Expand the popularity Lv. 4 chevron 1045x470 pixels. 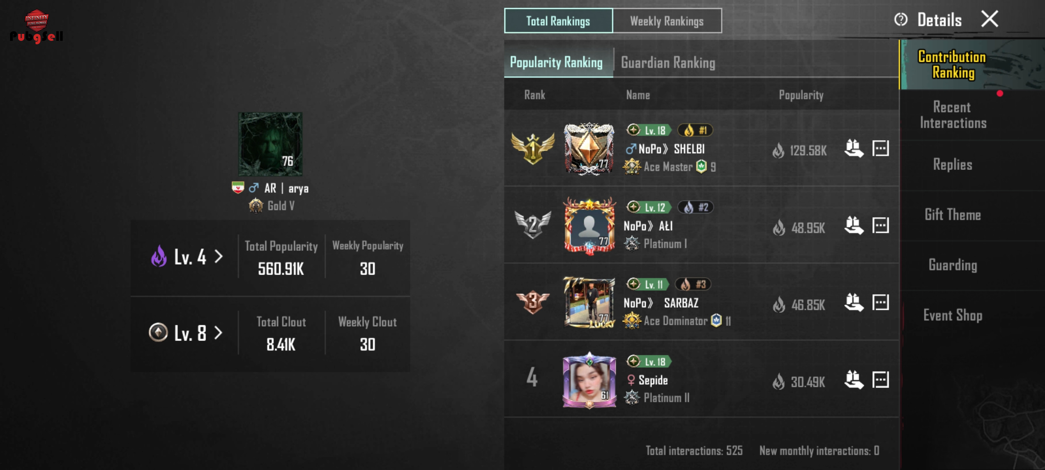pos(218,256)
